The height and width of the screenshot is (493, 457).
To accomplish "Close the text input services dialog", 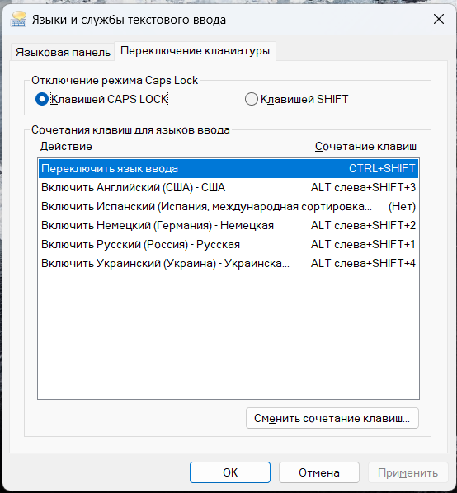I will coord(439,19).
